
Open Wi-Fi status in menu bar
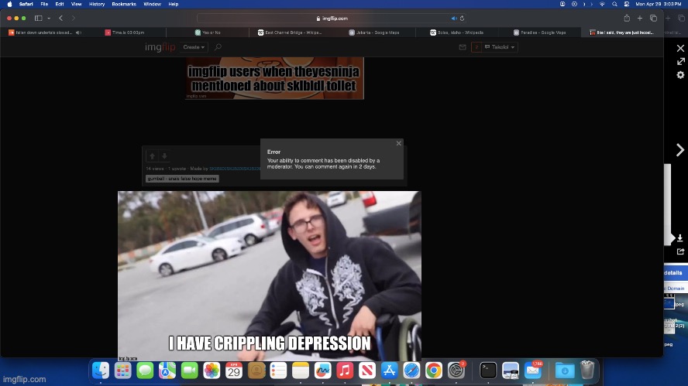coord(602,4)
